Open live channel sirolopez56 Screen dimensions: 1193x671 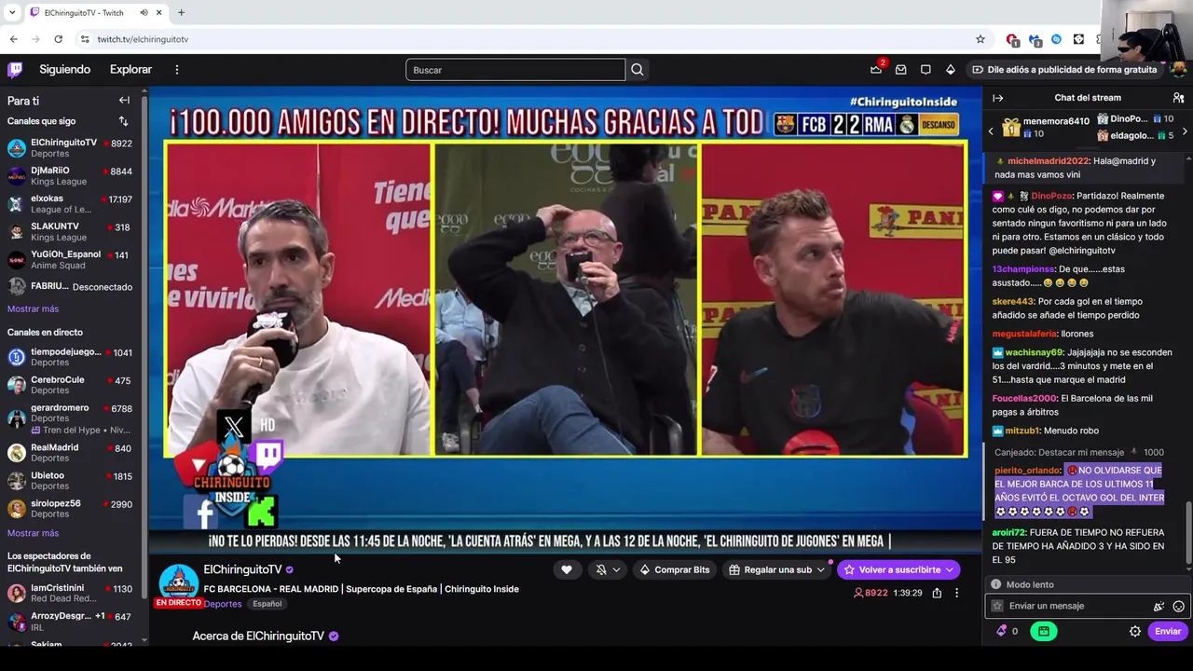(70, 509)
